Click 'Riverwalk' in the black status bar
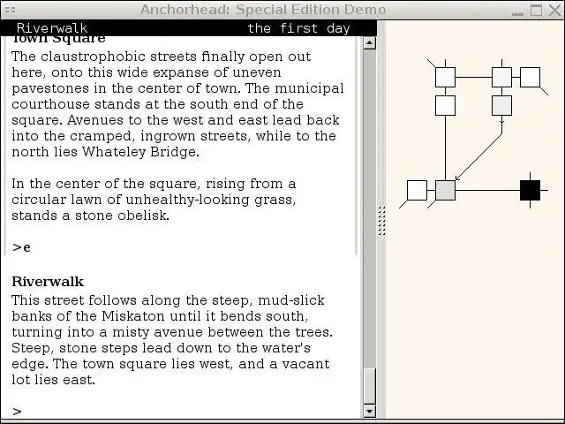This screenshot has height=424, width=565. [x=52, y=28]
